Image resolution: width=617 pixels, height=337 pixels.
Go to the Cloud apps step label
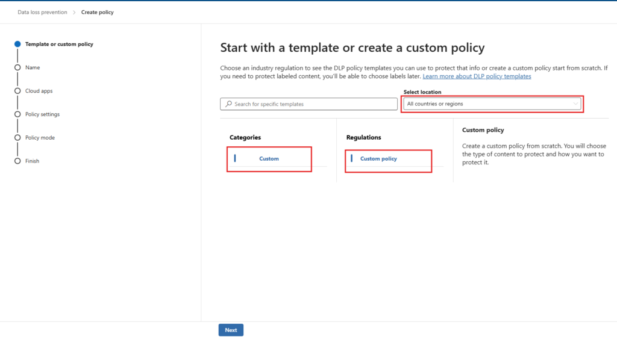39,91
